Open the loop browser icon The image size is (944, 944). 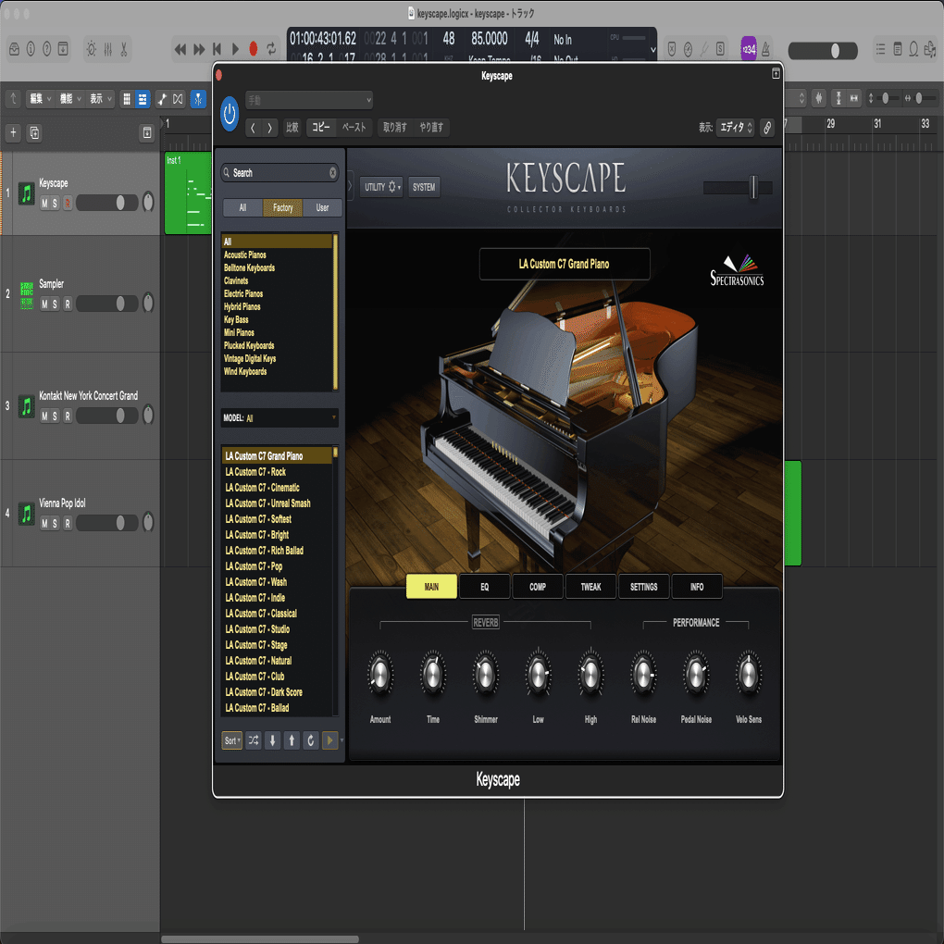(x=913, y=49)
